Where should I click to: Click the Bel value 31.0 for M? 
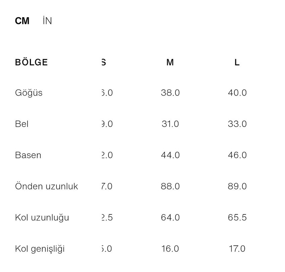tap(170, 124)
